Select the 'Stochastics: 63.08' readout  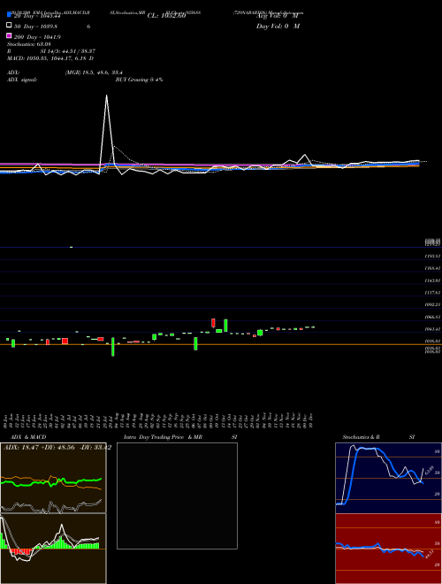pos(28,44)
